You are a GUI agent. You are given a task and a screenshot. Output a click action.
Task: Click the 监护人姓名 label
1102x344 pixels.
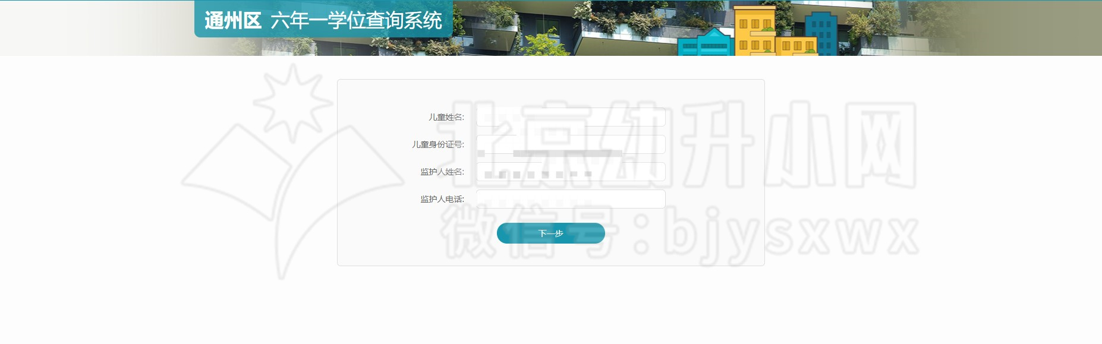pos(442,172)
